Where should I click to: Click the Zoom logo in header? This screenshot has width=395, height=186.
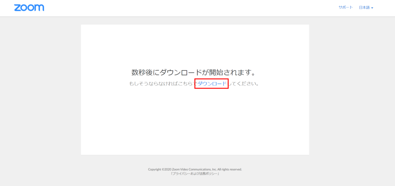tap(29, 8)
